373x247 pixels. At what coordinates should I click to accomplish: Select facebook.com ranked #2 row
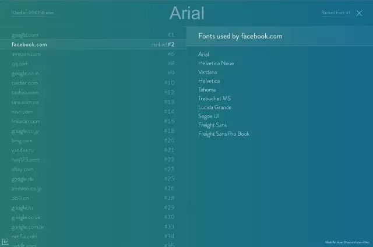pyautogui.click(x=93, y=44)
